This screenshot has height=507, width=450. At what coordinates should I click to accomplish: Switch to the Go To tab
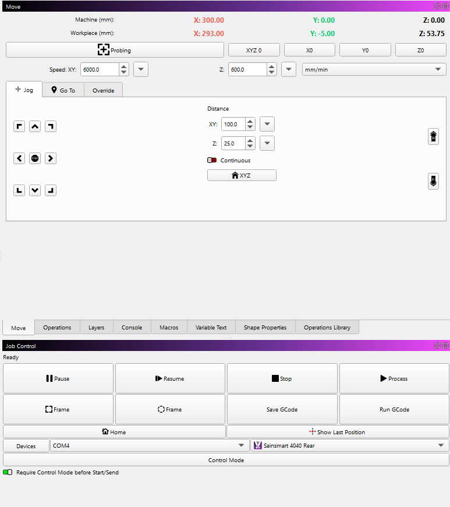pyautogui.click(x=63, y=90)
